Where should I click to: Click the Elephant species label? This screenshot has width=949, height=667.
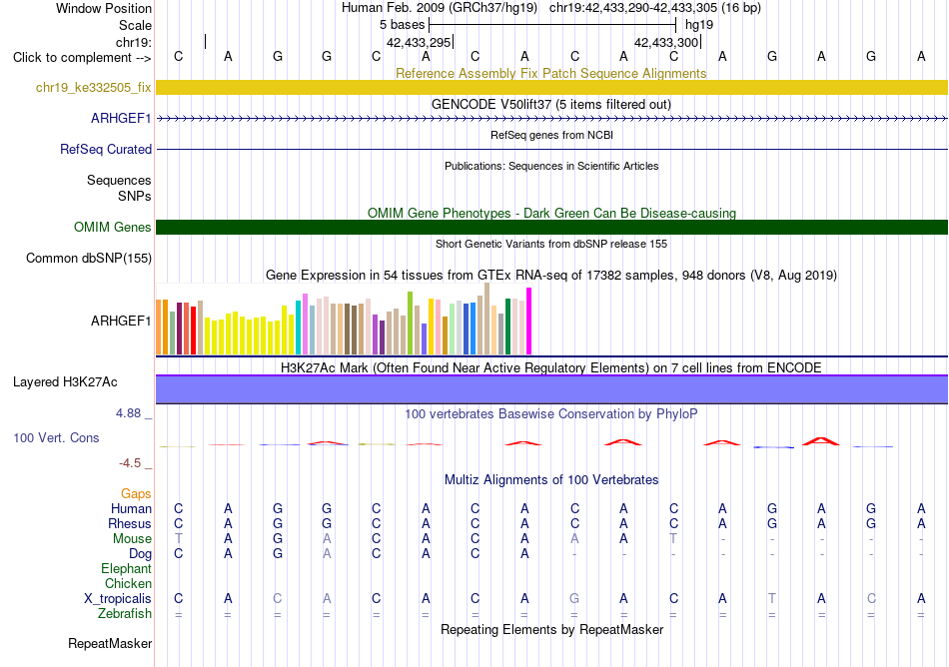pyautogui.click(x=127, y=568)
